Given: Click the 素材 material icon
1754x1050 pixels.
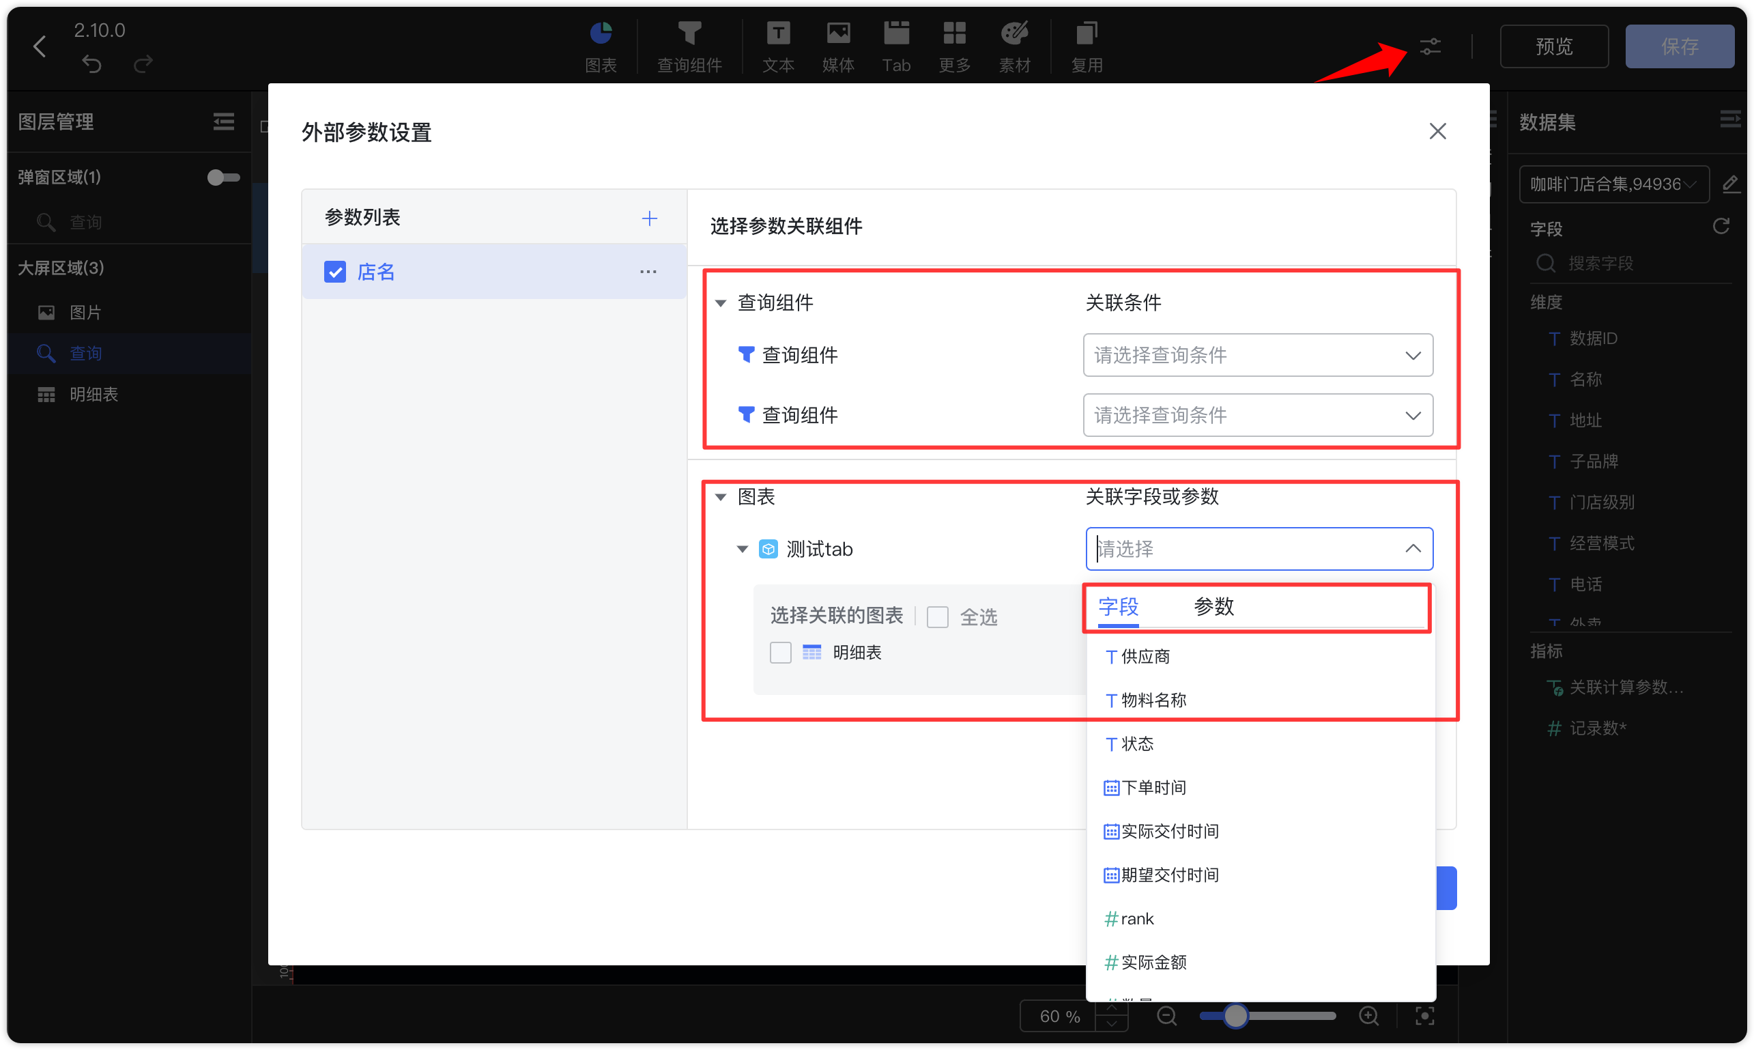Looking at the screenshot, I should tap(1014, 44).
